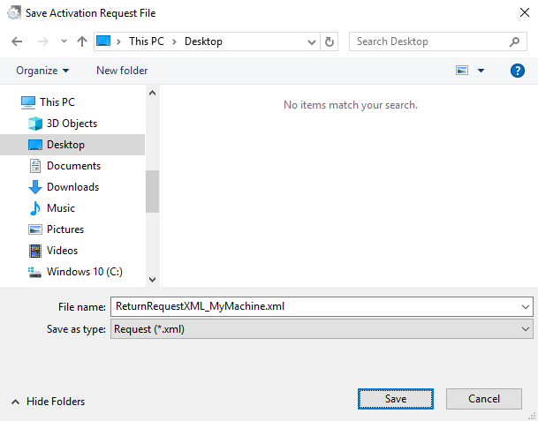Open Save as type combo box
Viewport: 538px width, 421px height.
(x=322, y=329)
